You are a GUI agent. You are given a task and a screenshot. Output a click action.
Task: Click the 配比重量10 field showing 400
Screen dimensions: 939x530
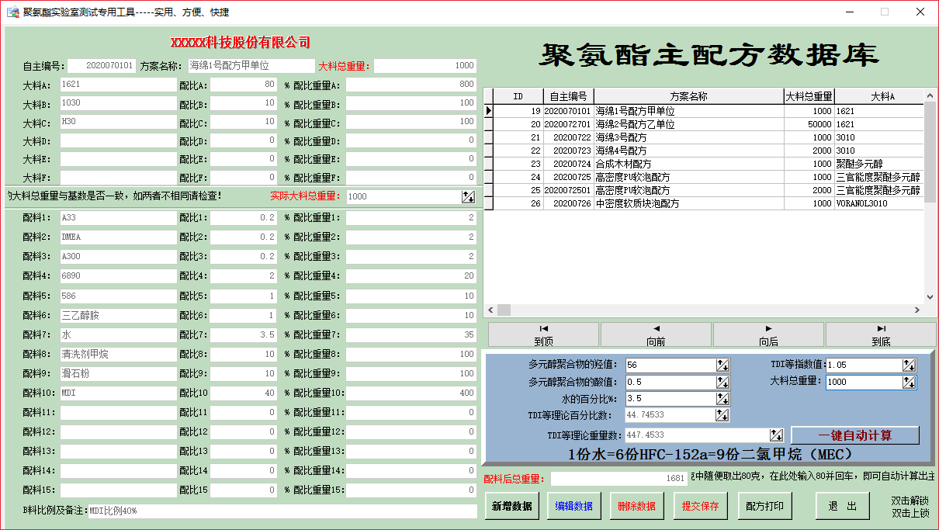click(411, 393)
